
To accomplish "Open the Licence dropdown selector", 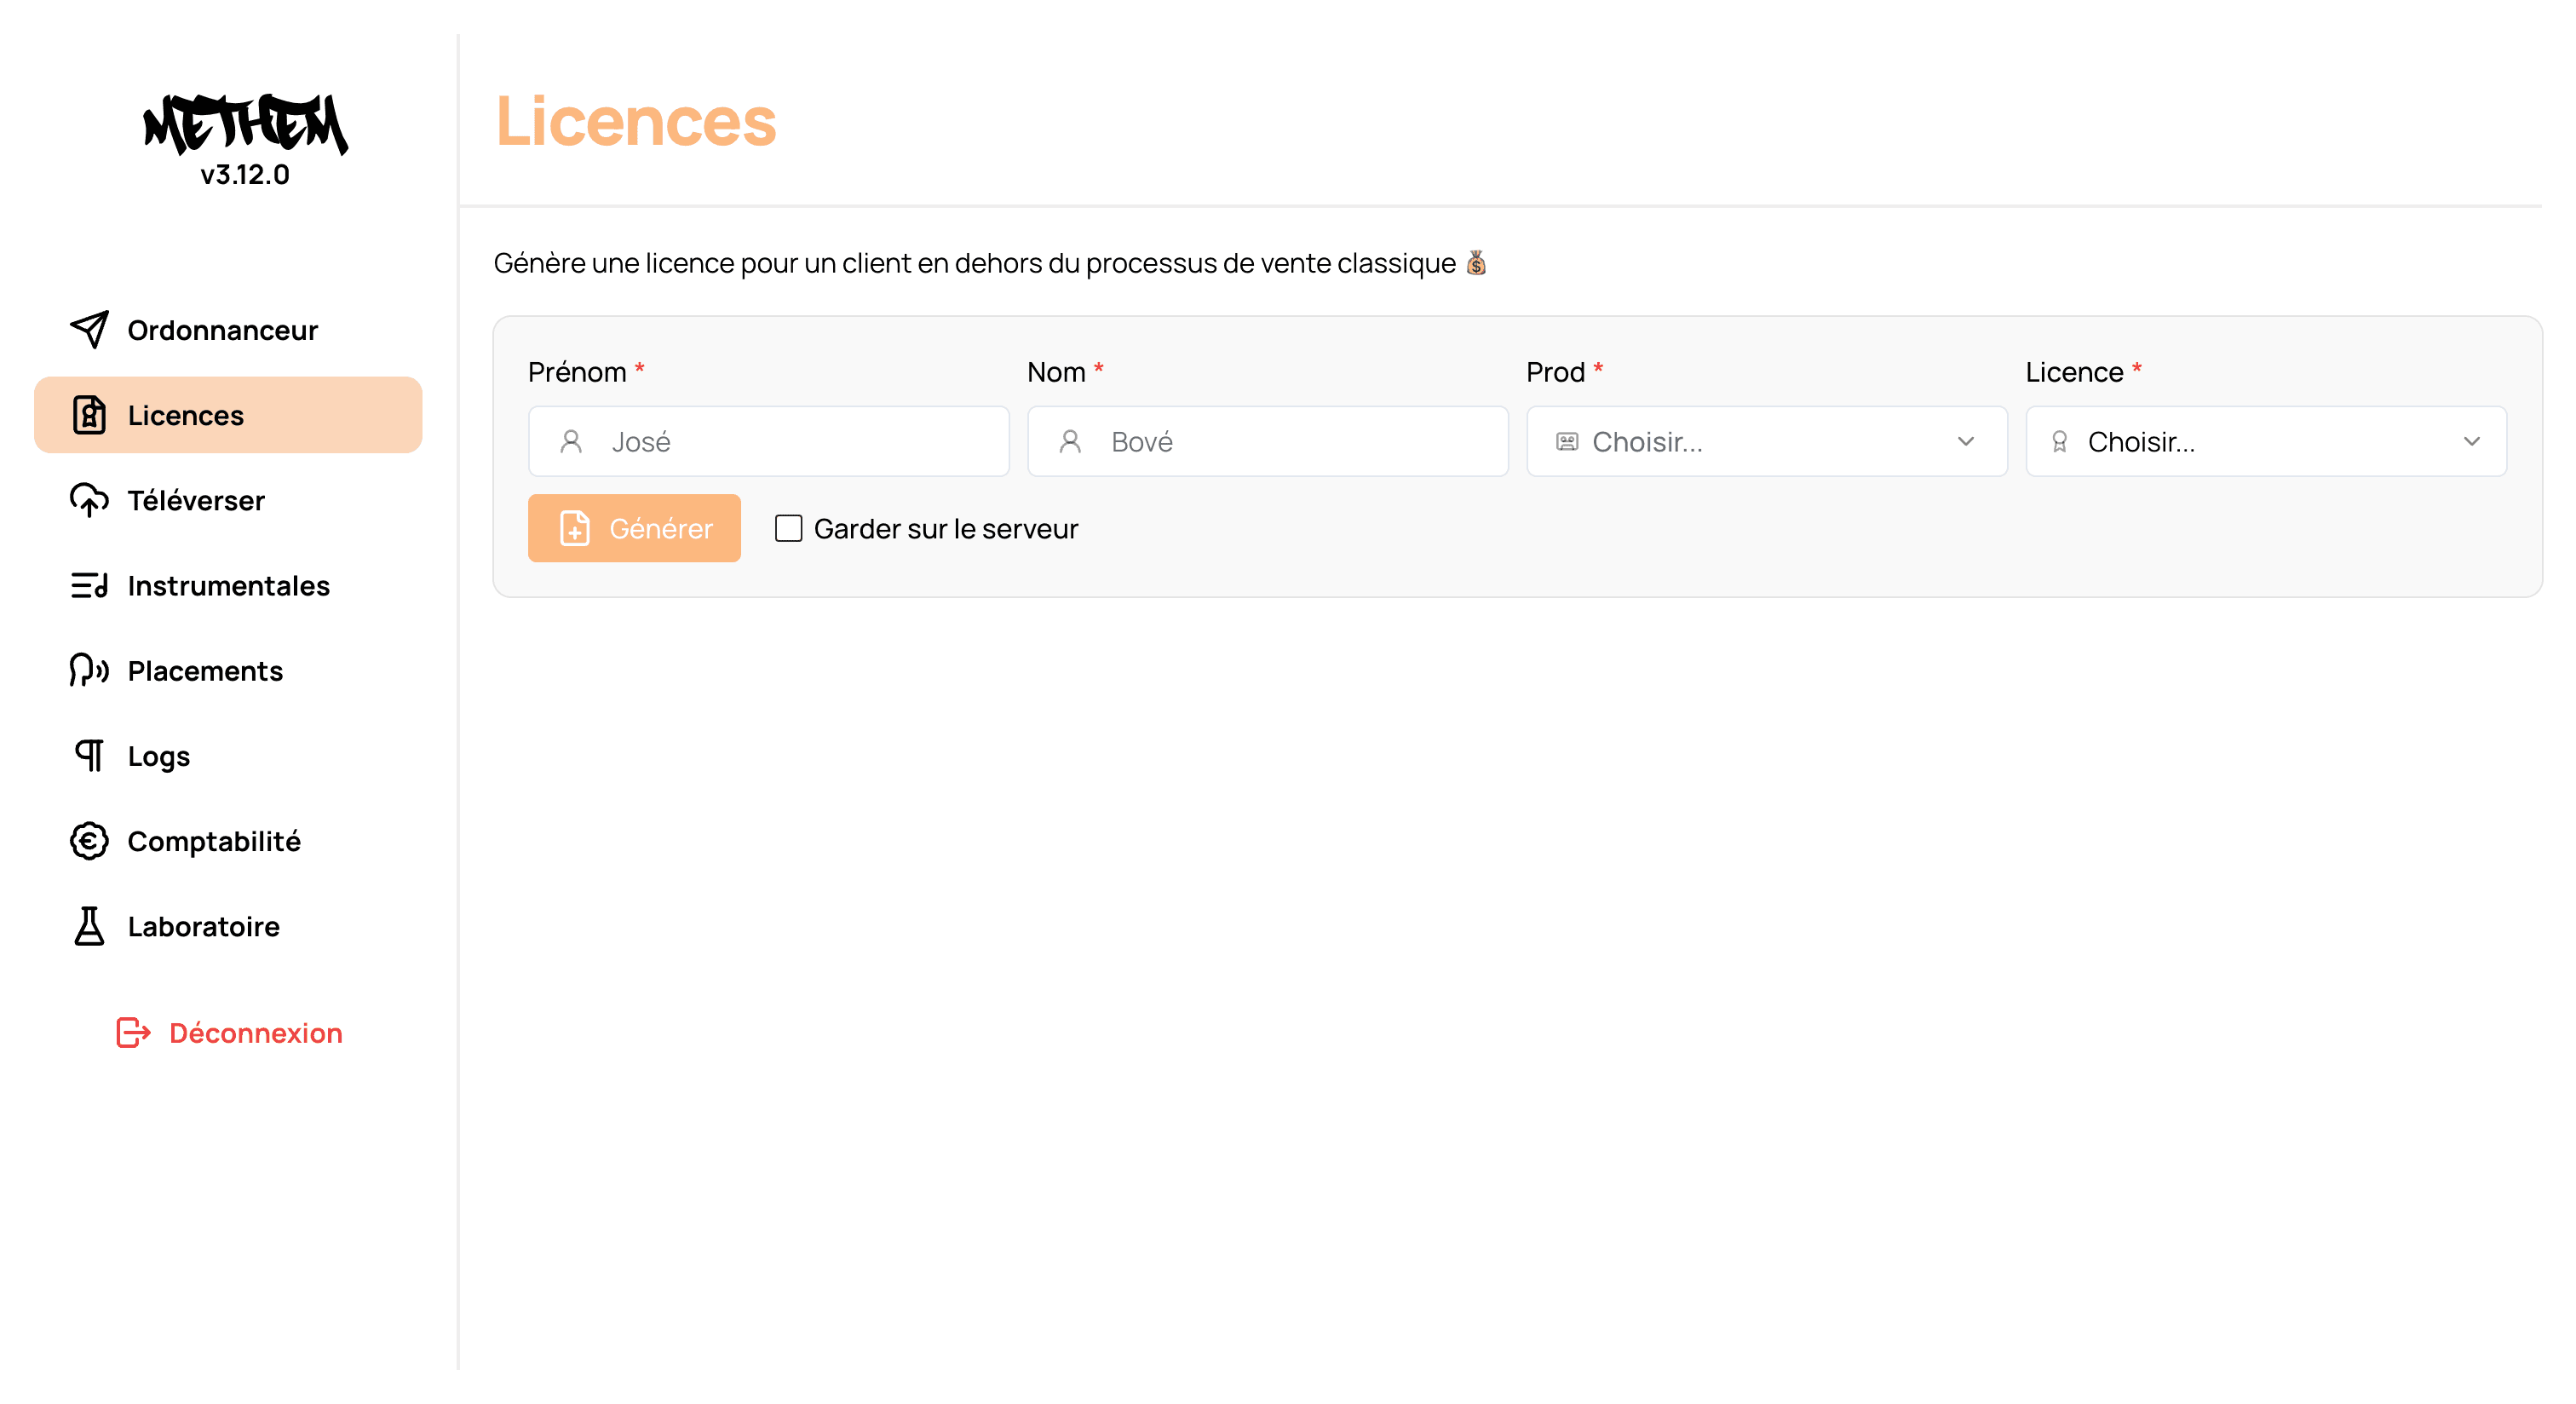I will (2265, 442).
